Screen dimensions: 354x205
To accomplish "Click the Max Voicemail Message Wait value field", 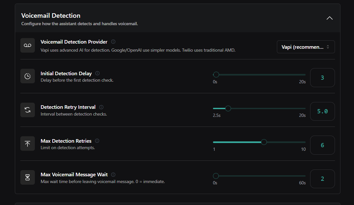I will [x=322, y=179].
